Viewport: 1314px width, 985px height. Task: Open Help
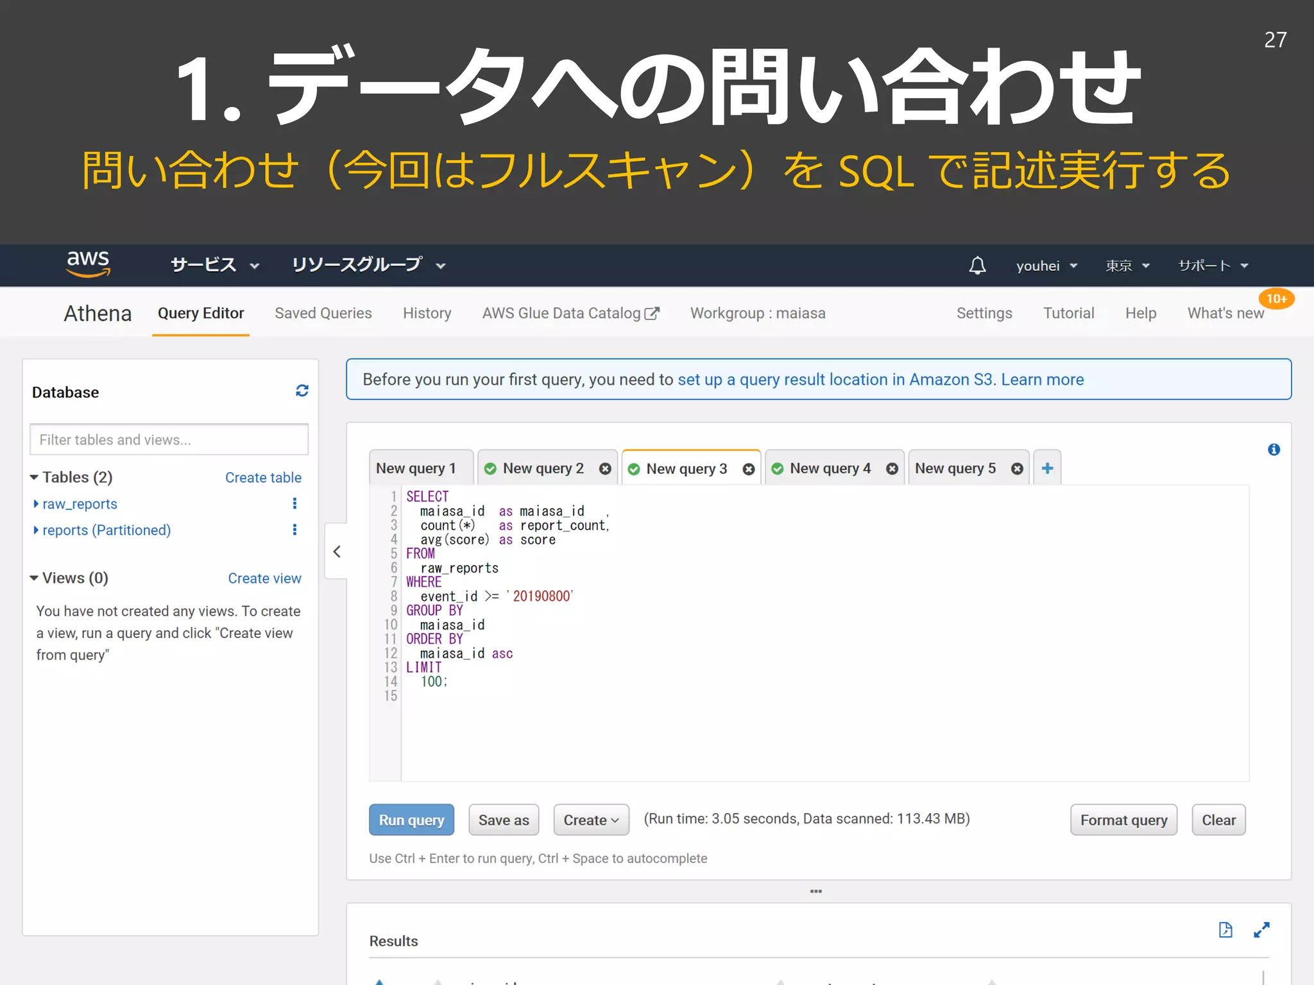(x=1141, y=313)
